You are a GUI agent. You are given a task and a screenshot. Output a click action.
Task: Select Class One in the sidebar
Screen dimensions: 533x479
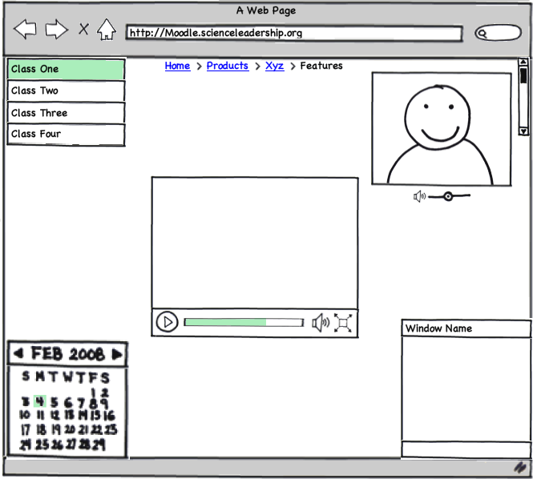[x=66, y=70]
